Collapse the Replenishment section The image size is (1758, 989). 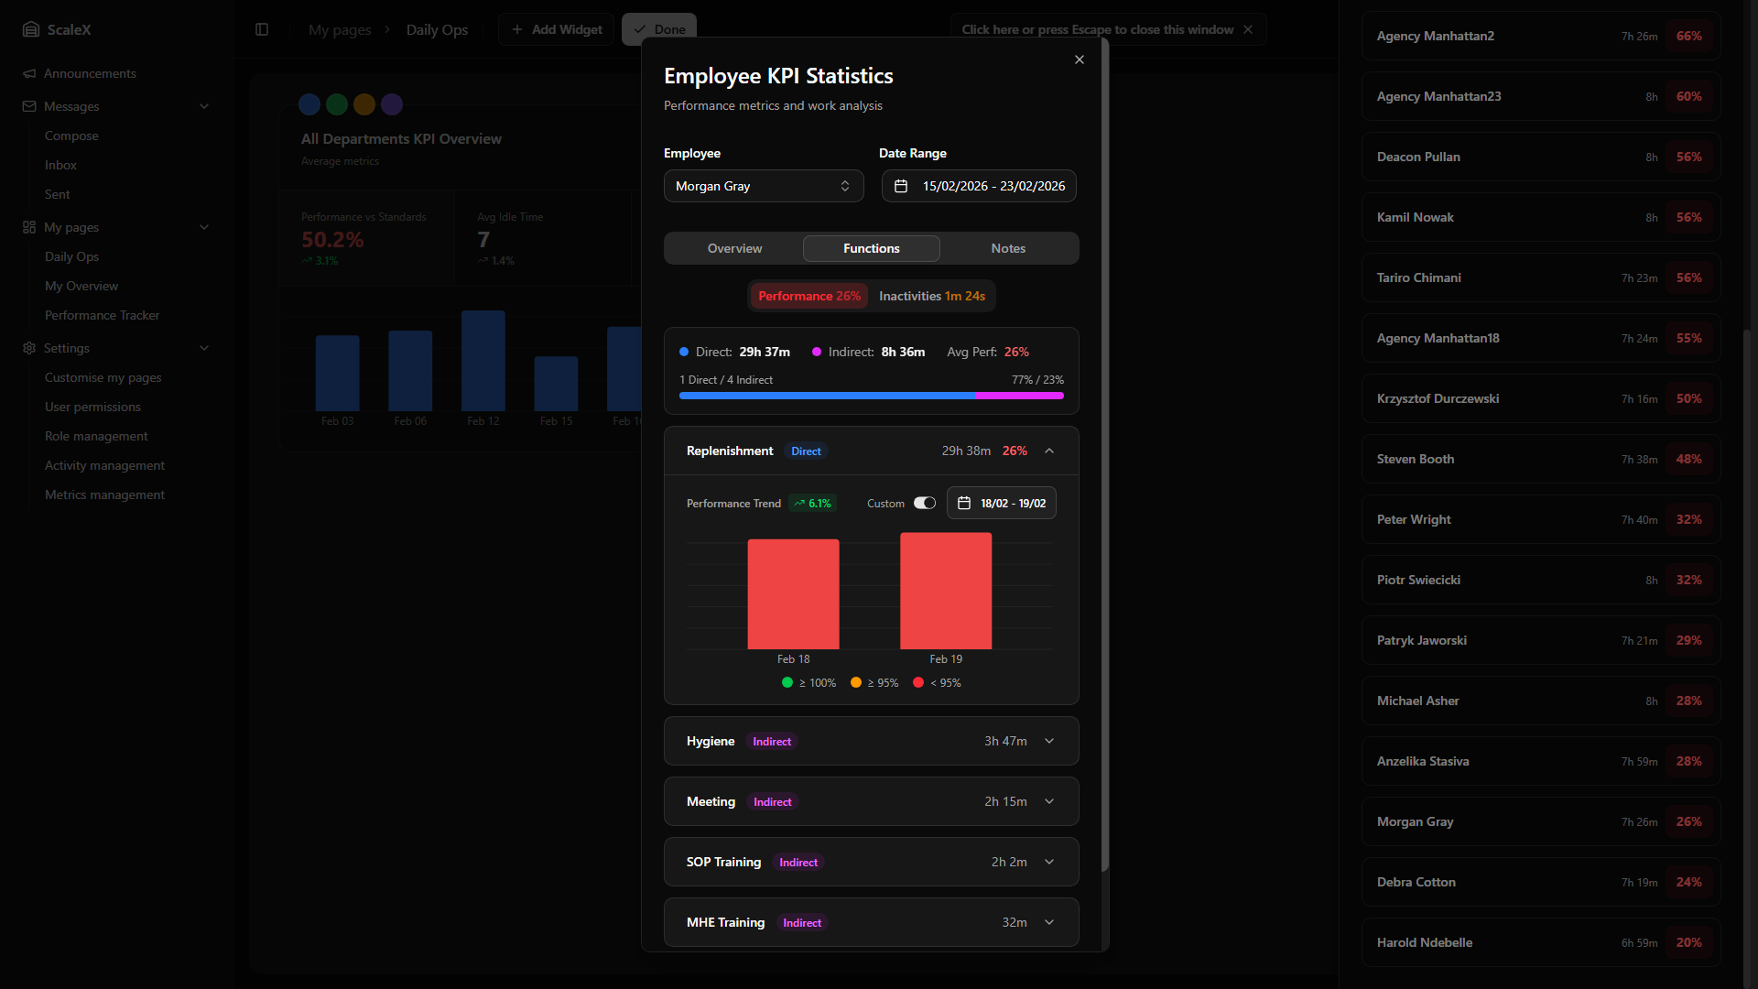(1049, 451)
